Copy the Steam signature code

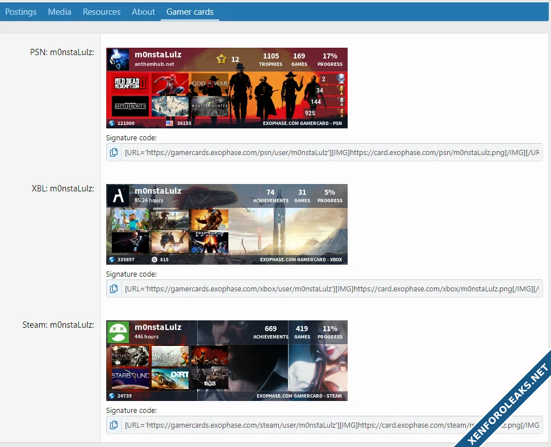point(114,425)
